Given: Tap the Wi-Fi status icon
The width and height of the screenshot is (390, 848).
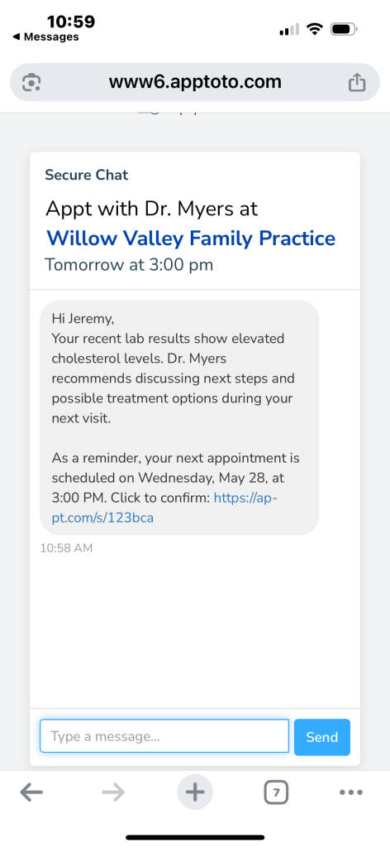Looking at the screenshot, I should pos(314,29).
